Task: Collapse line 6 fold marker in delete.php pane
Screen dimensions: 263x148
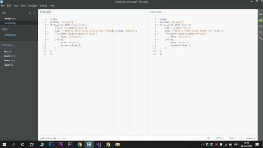Action: [x=158, y=34]
